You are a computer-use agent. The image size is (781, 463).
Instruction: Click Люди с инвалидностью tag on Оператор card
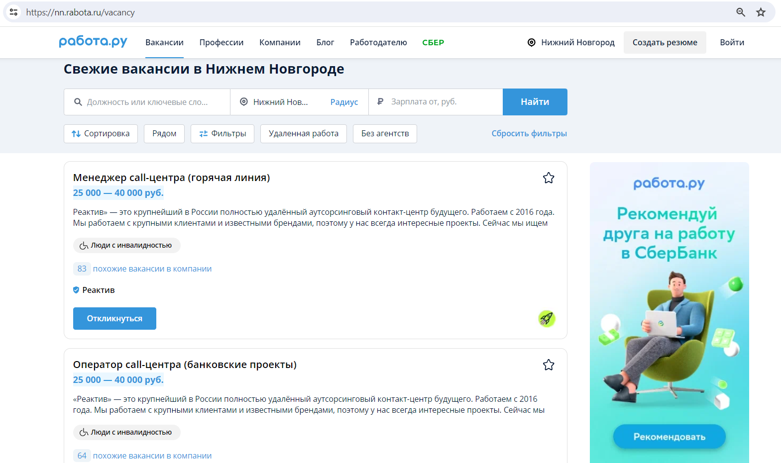click(127, 432)
